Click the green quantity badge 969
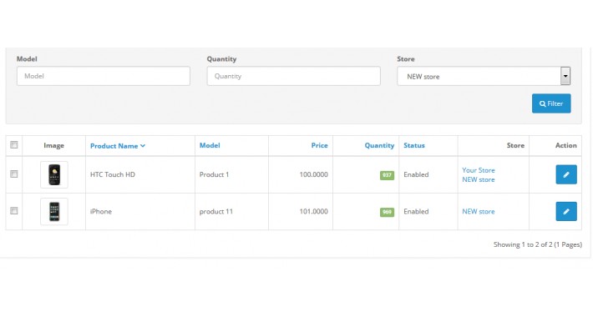 click(x=387, y=212)
